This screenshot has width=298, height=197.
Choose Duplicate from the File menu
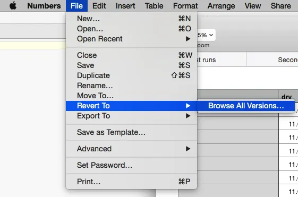(x=131, y=75)
